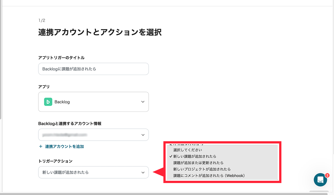
Task: Expand the Backlog アプリ selector
Action: [x=93, y=102]
